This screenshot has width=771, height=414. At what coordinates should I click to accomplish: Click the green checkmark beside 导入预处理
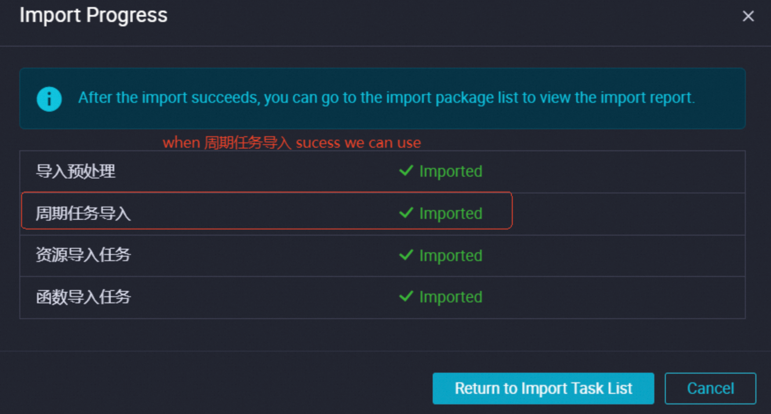406,171
